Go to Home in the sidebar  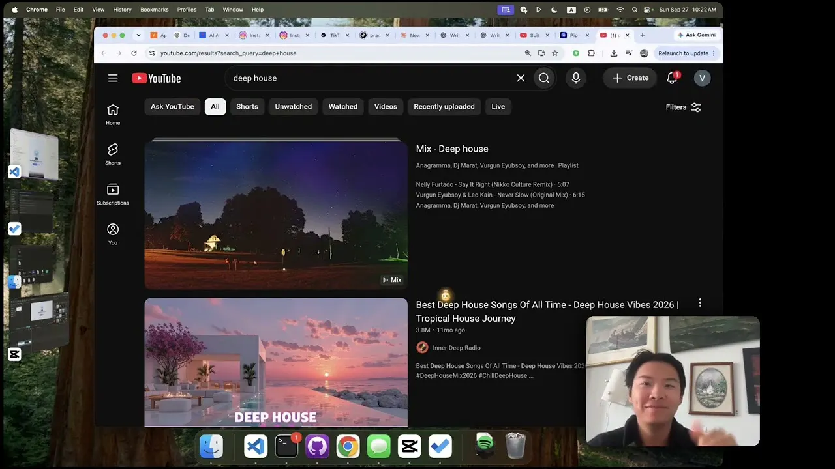click(113, 115)
